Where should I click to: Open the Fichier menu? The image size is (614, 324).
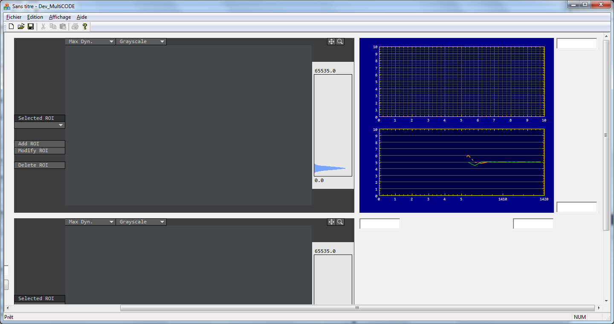[x=14, y=17]
